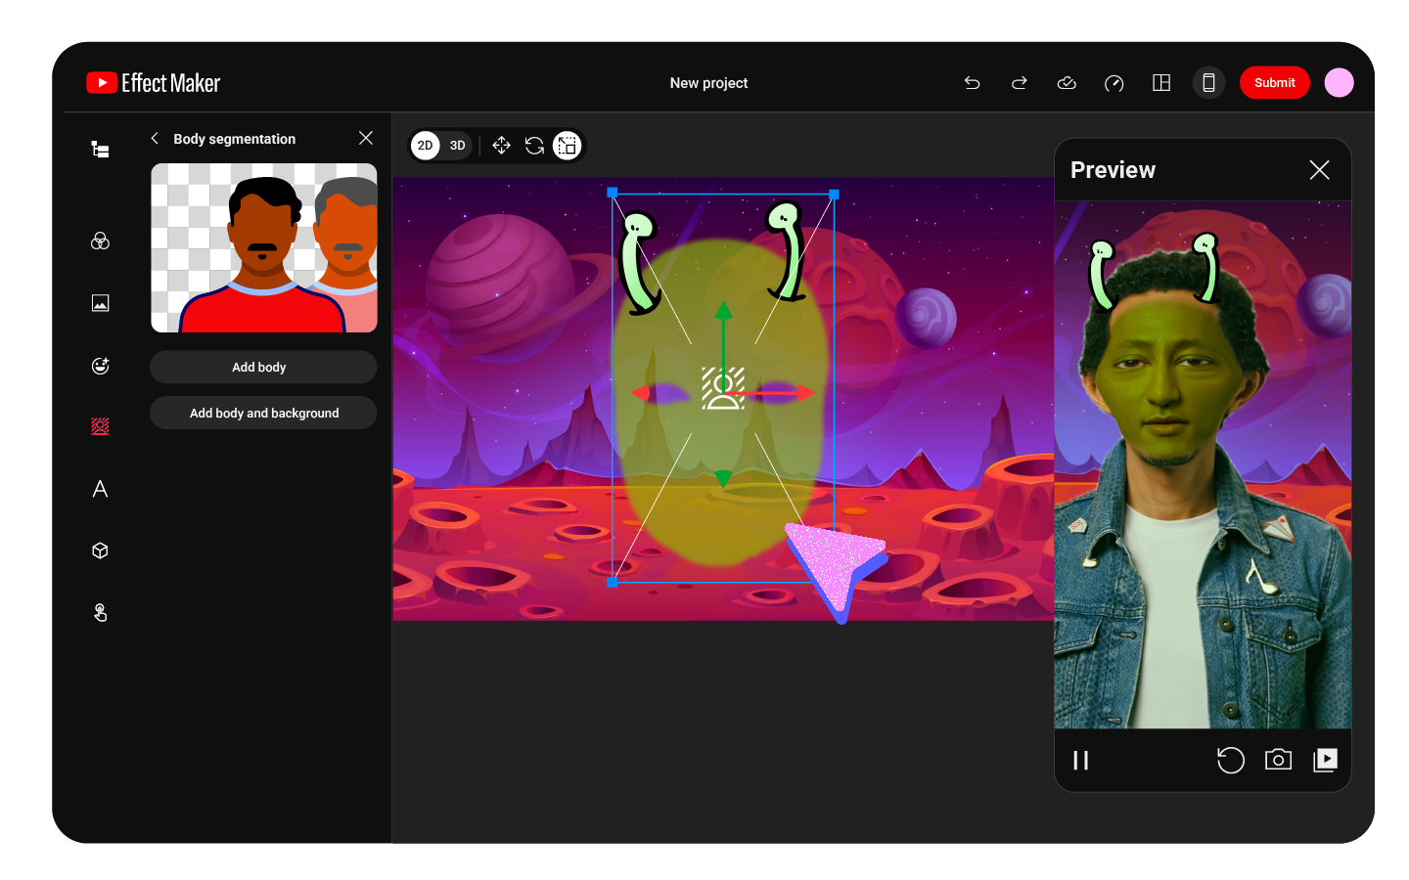Screen dimensions: 1409x880
Task: Click the bottom-left selection handle
Action: coord(613,582)
